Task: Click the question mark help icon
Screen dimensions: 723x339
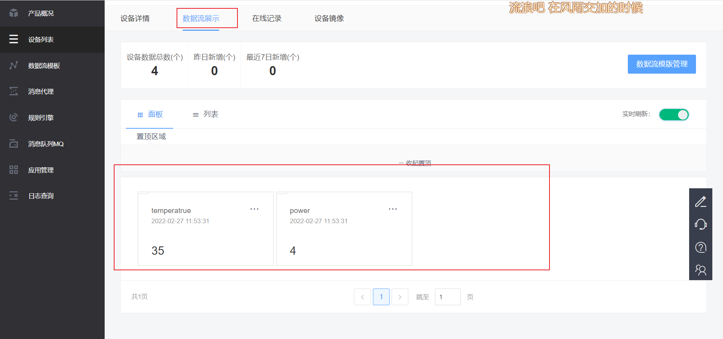Action: point(701,248)
